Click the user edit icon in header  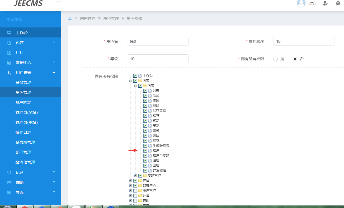(x=325, y=3)
